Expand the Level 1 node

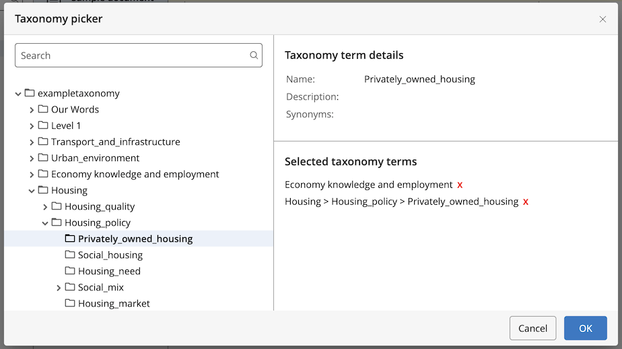[x=32, y=126]
